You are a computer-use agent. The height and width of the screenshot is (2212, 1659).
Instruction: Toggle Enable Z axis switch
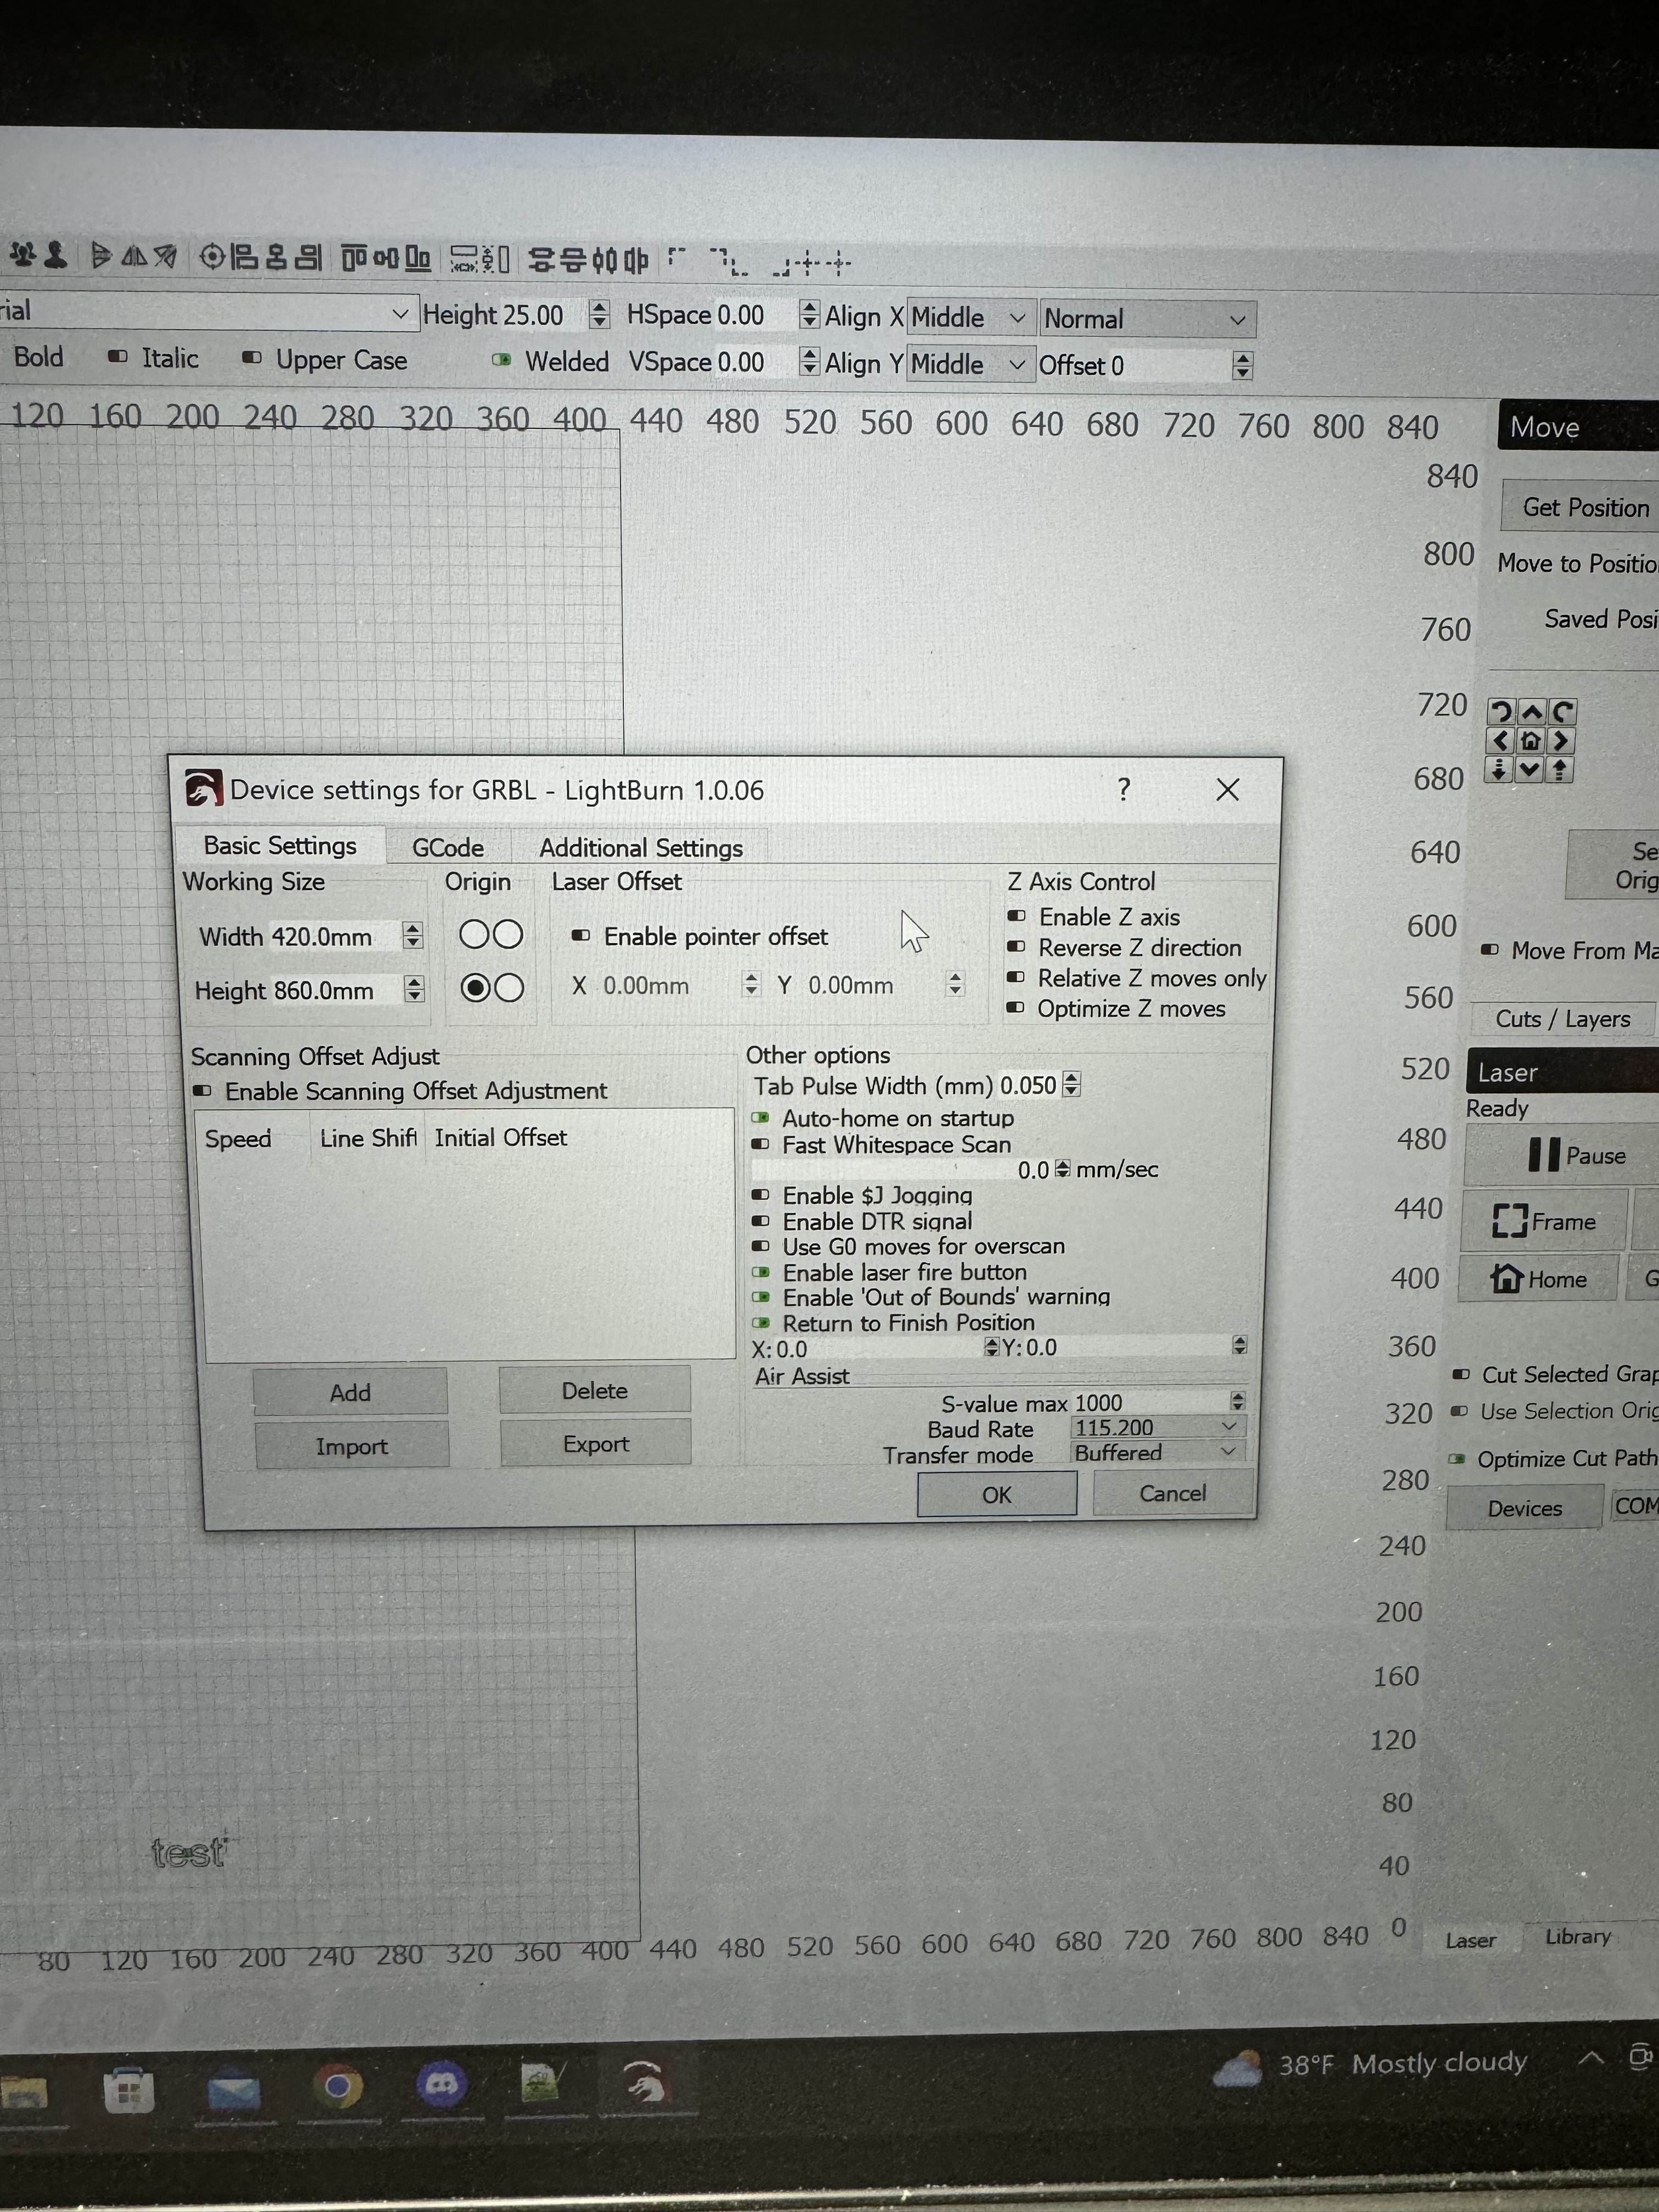point(1016,916)
